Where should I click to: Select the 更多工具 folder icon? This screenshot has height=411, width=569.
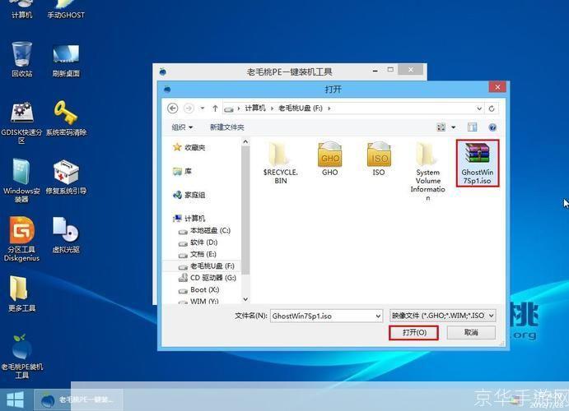tap(21, 293)
